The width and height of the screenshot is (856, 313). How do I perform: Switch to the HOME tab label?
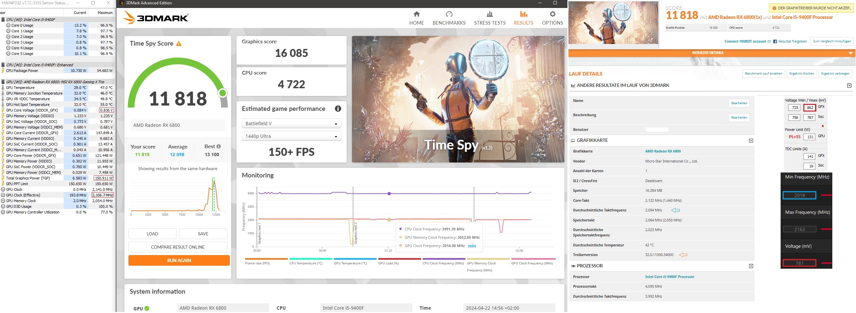[x=416, y=23]
